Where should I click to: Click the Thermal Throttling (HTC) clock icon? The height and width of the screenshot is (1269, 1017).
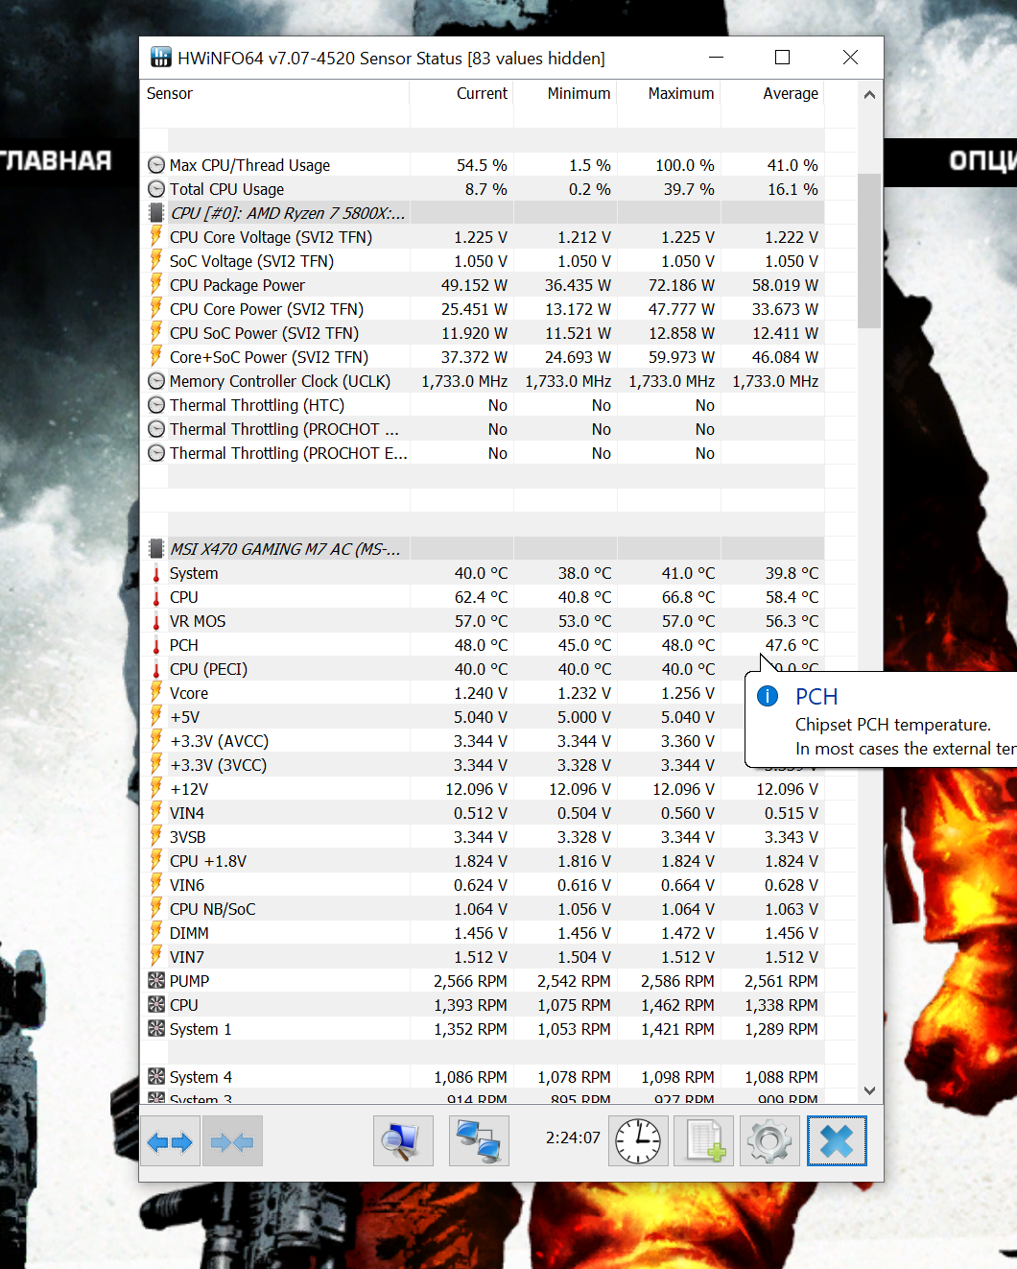pos(156,405)
